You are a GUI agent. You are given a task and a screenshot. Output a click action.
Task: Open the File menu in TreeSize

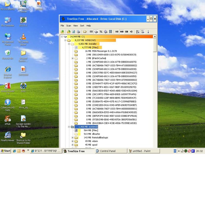point(62,26)
